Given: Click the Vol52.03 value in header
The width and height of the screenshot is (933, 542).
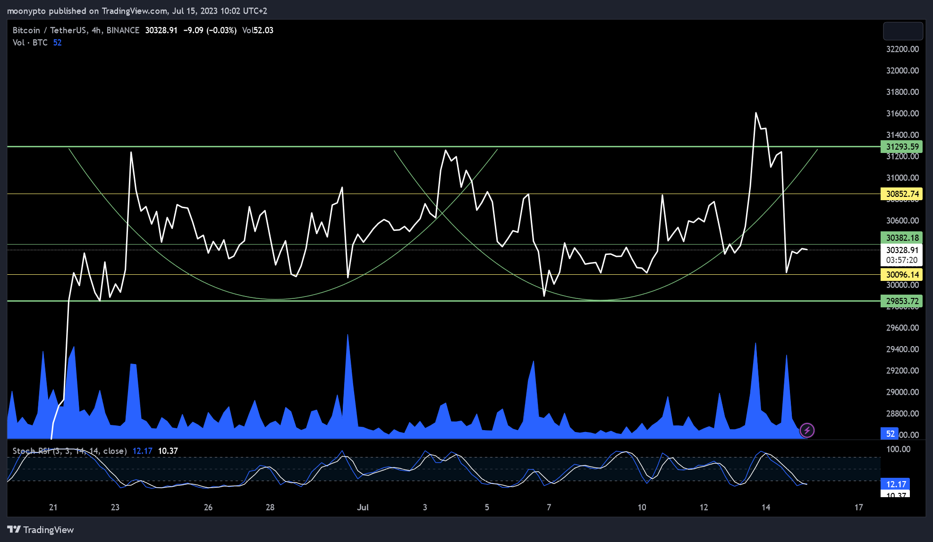Looking at the screenshot, I should (x=258, y=30).
